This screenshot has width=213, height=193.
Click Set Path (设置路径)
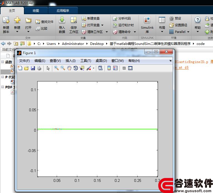[x=178, y=25]
